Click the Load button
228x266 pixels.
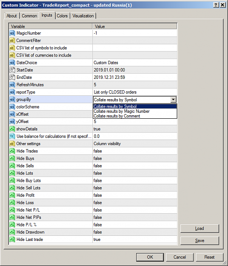(199, 229)
